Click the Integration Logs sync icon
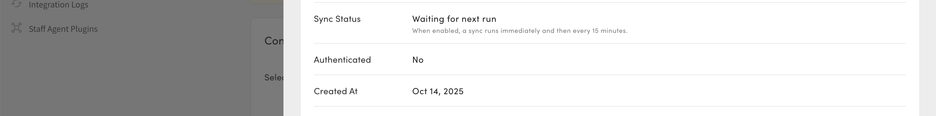This screenshot has width=936, height=116. tap(17, 4)
